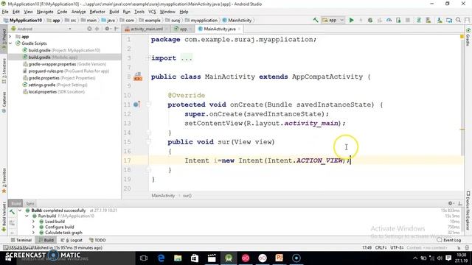This screenshot has height=265, width=472.
Task: Collapse the Build: completed successfully node
Action: (20, 211)
